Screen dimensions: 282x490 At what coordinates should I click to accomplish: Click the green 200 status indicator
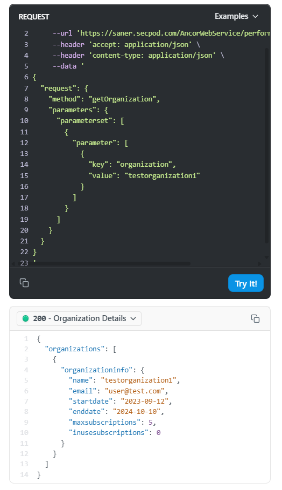26,318
